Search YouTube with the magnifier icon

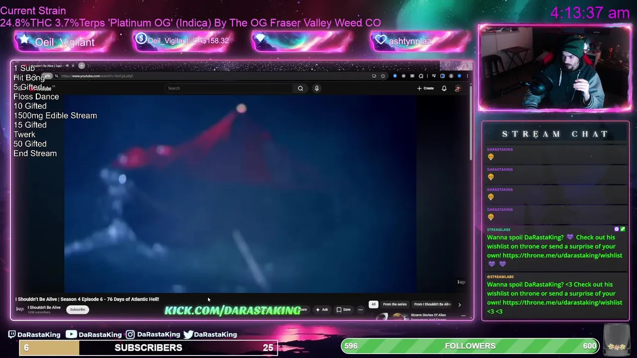300,88
